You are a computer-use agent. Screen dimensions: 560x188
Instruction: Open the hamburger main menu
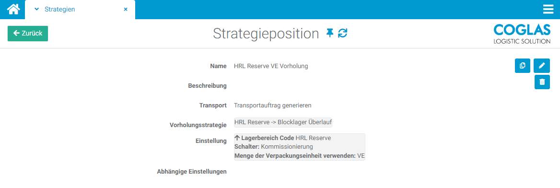point(548,9)
